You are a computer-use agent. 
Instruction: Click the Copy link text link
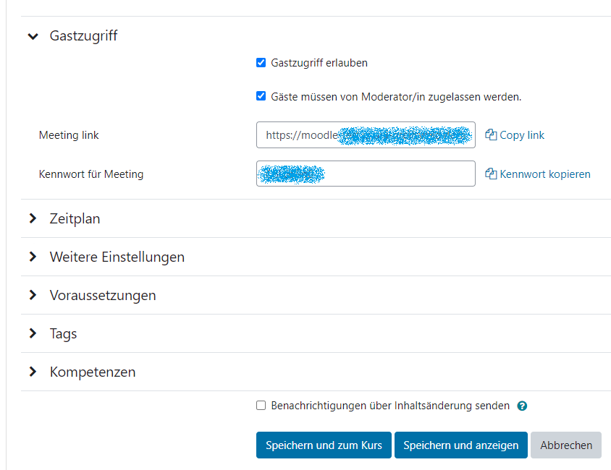[522, 135]
